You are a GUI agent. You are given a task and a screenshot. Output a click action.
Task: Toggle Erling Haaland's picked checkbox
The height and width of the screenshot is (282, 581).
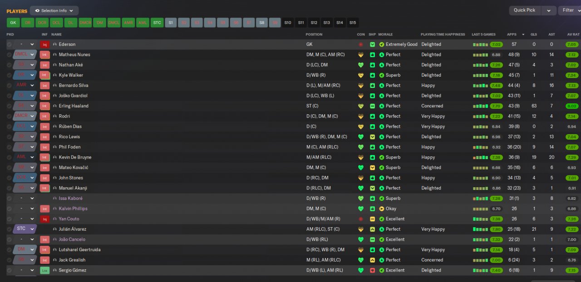(9, 106)
